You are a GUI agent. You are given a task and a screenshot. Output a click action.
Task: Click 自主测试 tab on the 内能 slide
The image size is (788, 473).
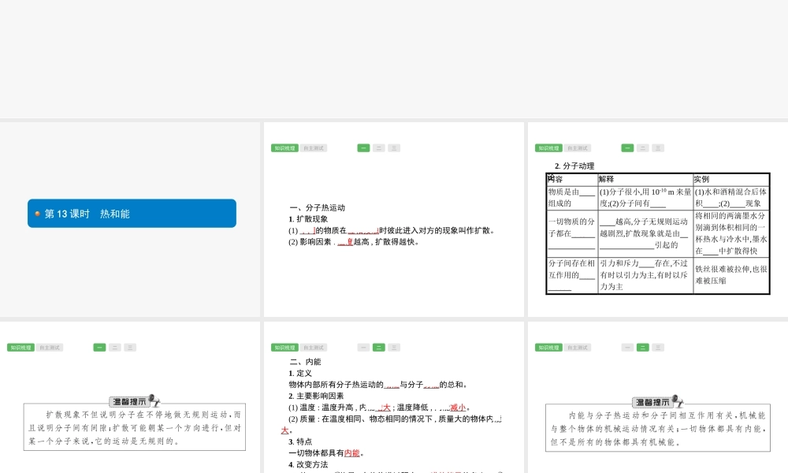pos(314,348)
